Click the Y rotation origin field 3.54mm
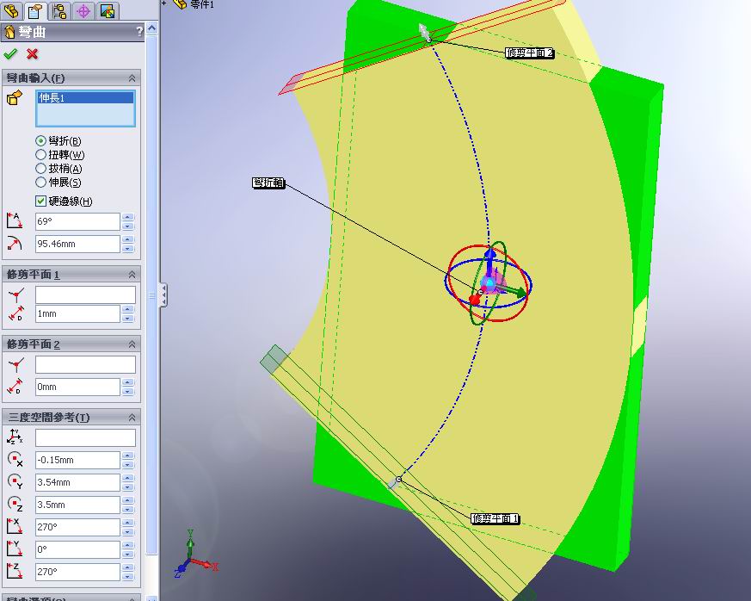 77,482
